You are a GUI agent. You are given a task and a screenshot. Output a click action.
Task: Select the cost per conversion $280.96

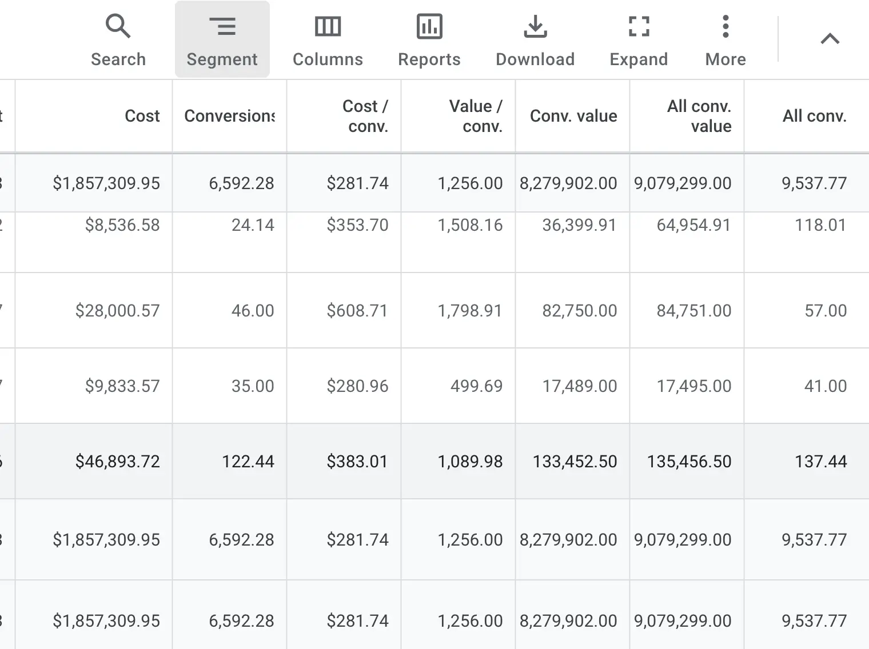pyautogui.click(x=357, y=386)
